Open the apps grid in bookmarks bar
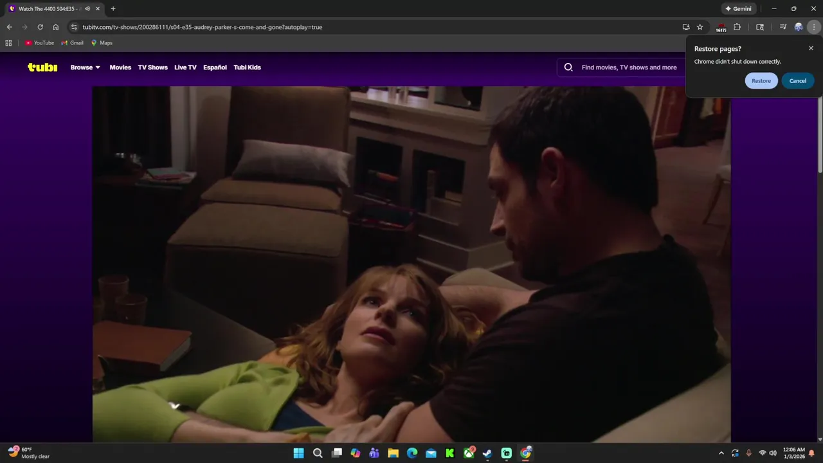Screen dimensions: 823x463 [x=8, y=43]
